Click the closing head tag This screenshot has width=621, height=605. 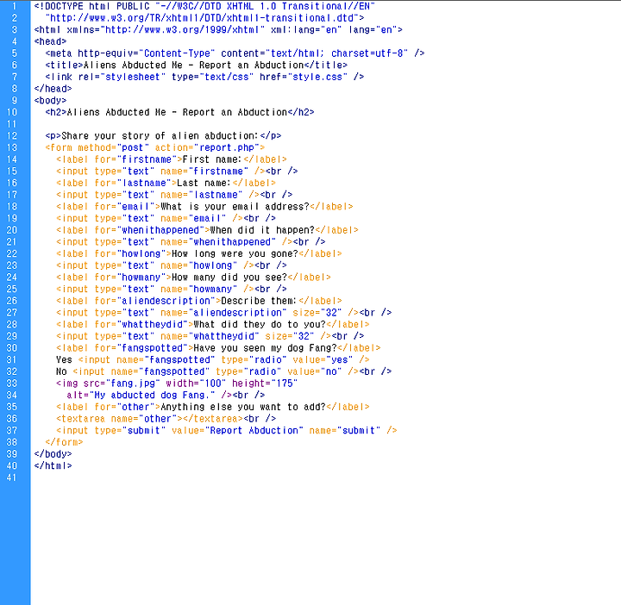[53, 89]
